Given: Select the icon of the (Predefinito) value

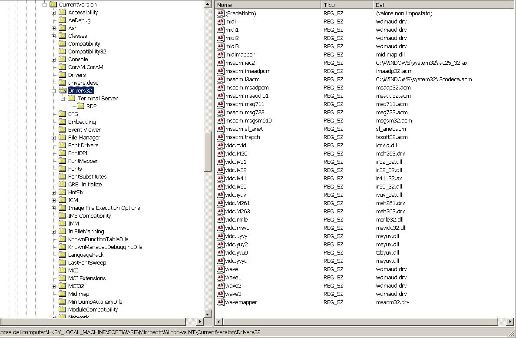Looking at the screenshot, I should pyautogui.click(x=221, y=13).
